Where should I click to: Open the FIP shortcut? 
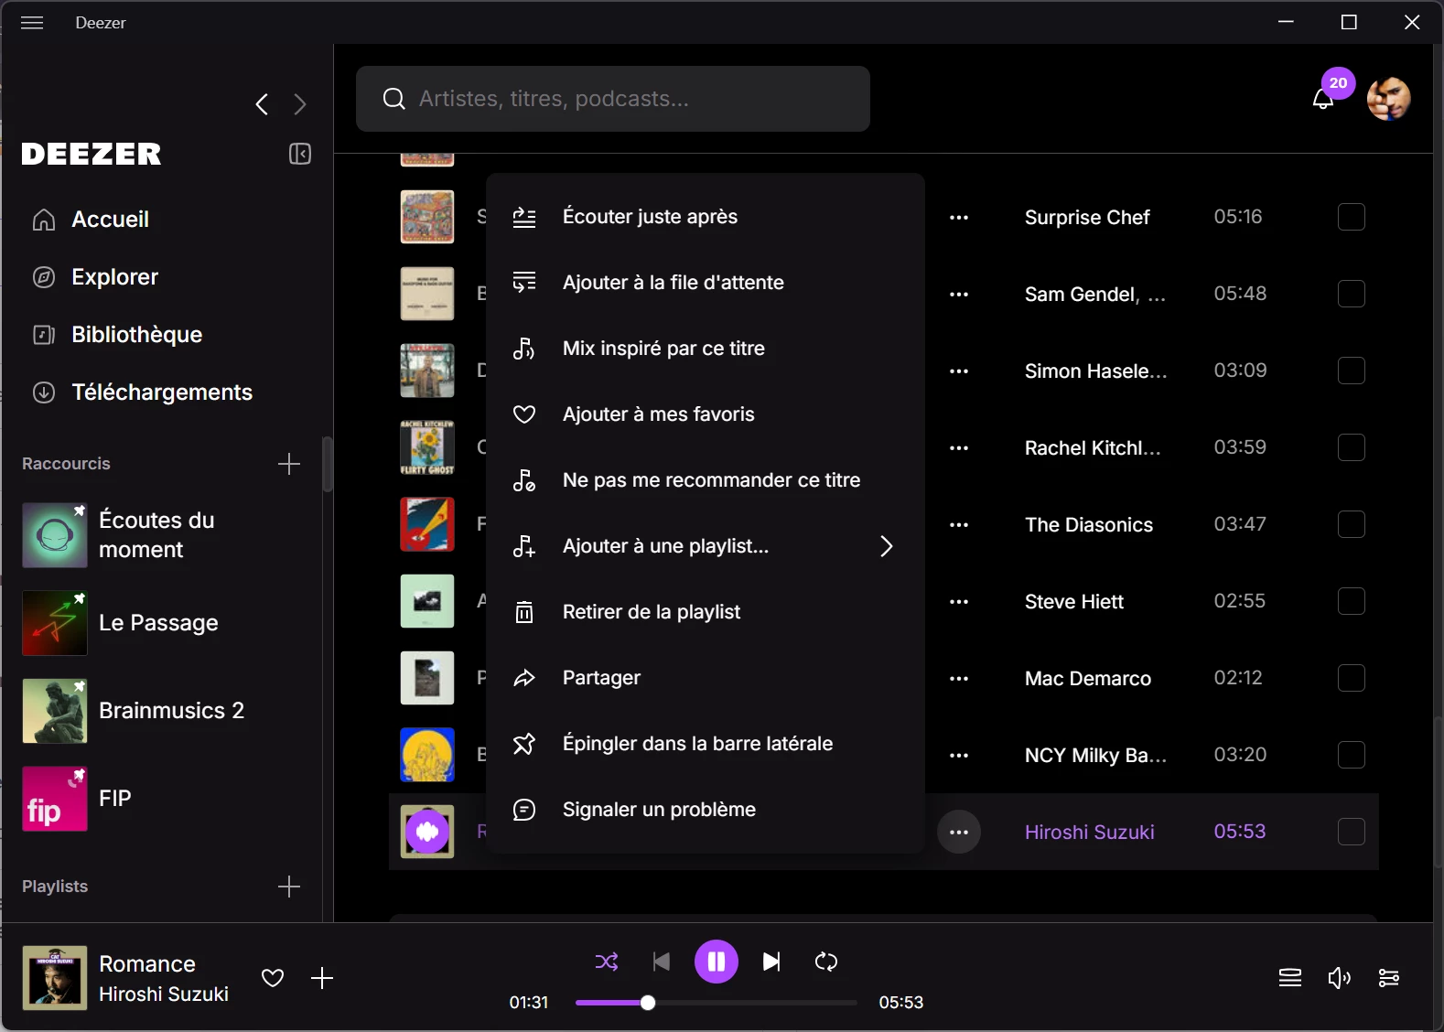161,799
